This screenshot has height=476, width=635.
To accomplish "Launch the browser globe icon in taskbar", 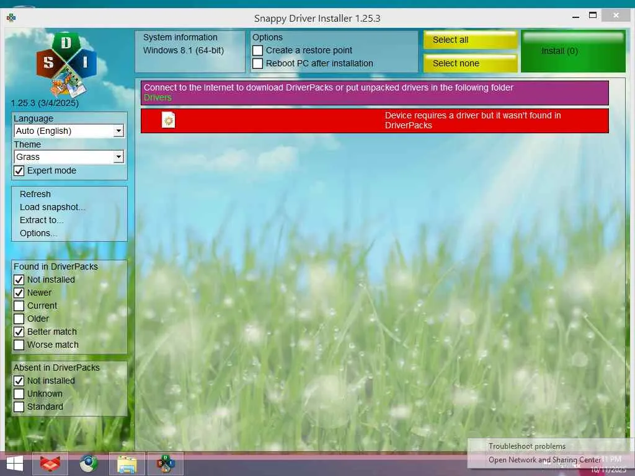I will pos(89,464).
